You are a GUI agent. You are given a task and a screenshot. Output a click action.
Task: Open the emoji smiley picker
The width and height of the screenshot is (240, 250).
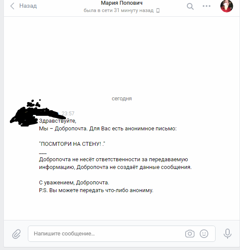204,234
